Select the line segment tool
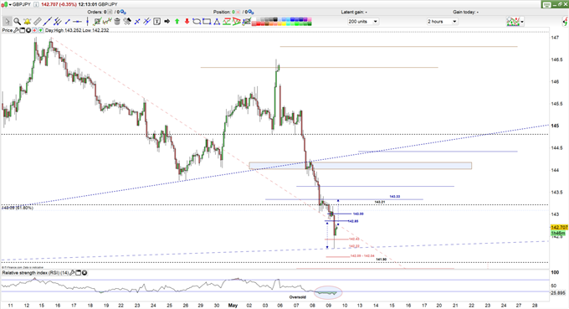Screen dimensions: 569x309 68,22
